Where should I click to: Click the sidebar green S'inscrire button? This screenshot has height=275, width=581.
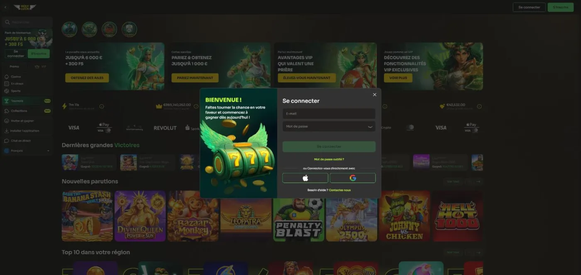[x=39, y=54]
